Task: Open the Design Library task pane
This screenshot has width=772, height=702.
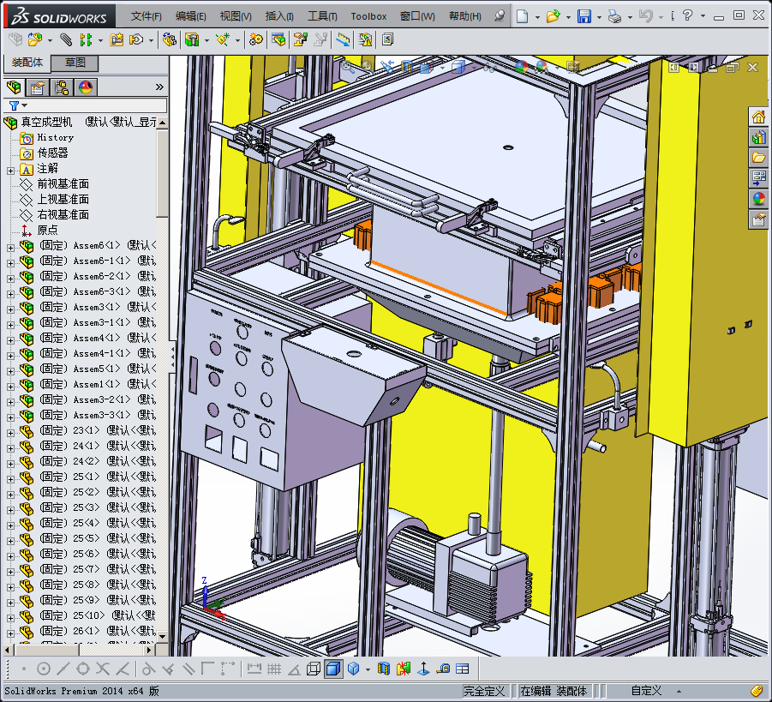Action: 758,137
